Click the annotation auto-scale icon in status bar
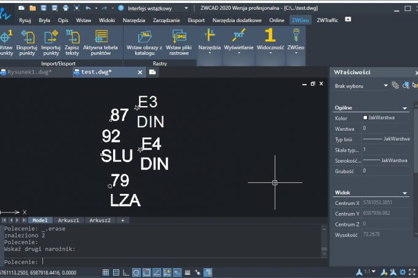The height and width of the screenshot is (278, 418). [393, 272]
